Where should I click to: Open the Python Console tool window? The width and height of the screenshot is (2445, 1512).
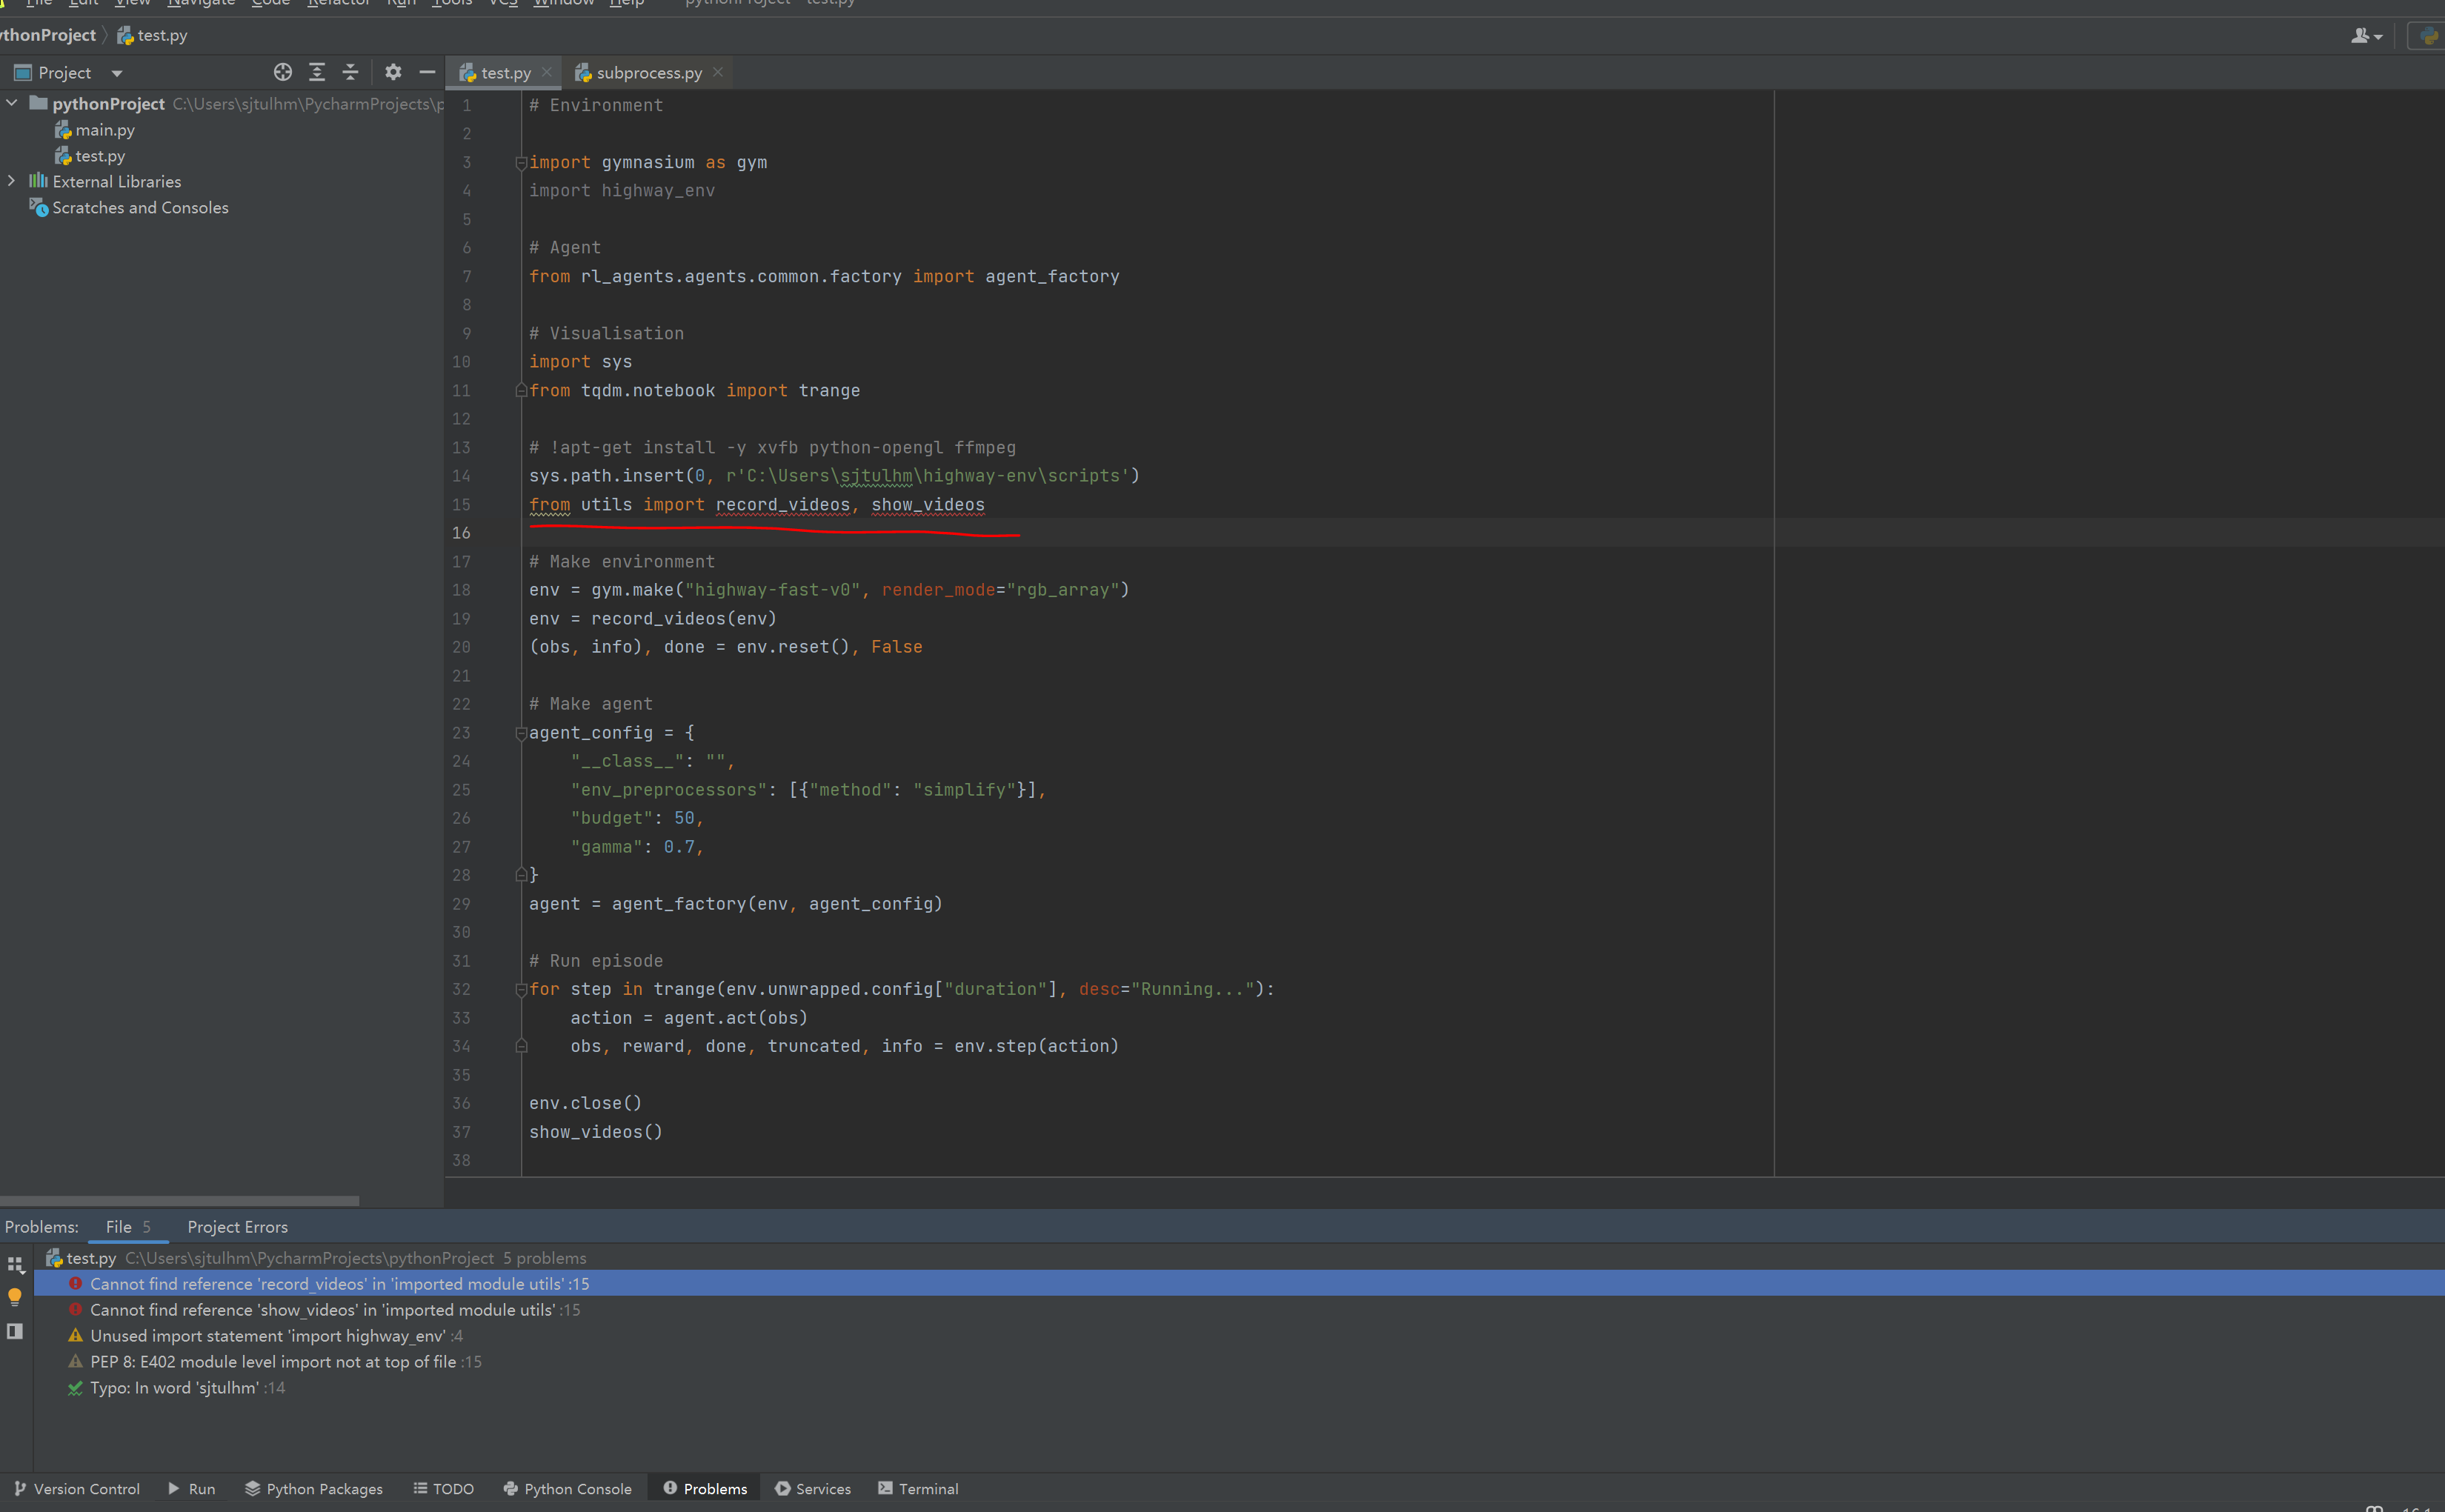(566, 1488)
